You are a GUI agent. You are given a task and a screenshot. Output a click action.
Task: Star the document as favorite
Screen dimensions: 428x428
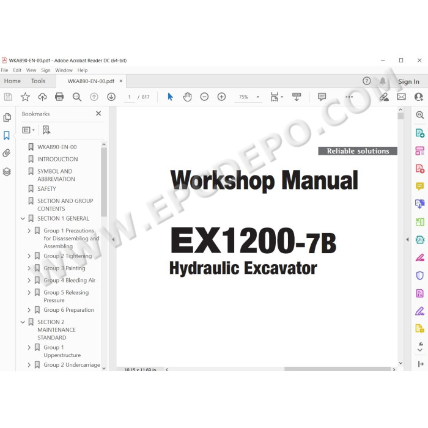25,97
